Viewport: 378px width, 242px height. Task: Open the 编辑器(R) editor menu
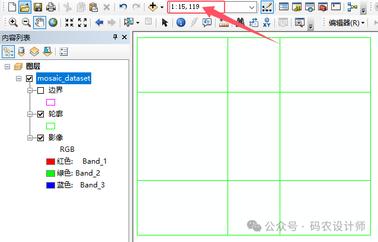[347, 23]
